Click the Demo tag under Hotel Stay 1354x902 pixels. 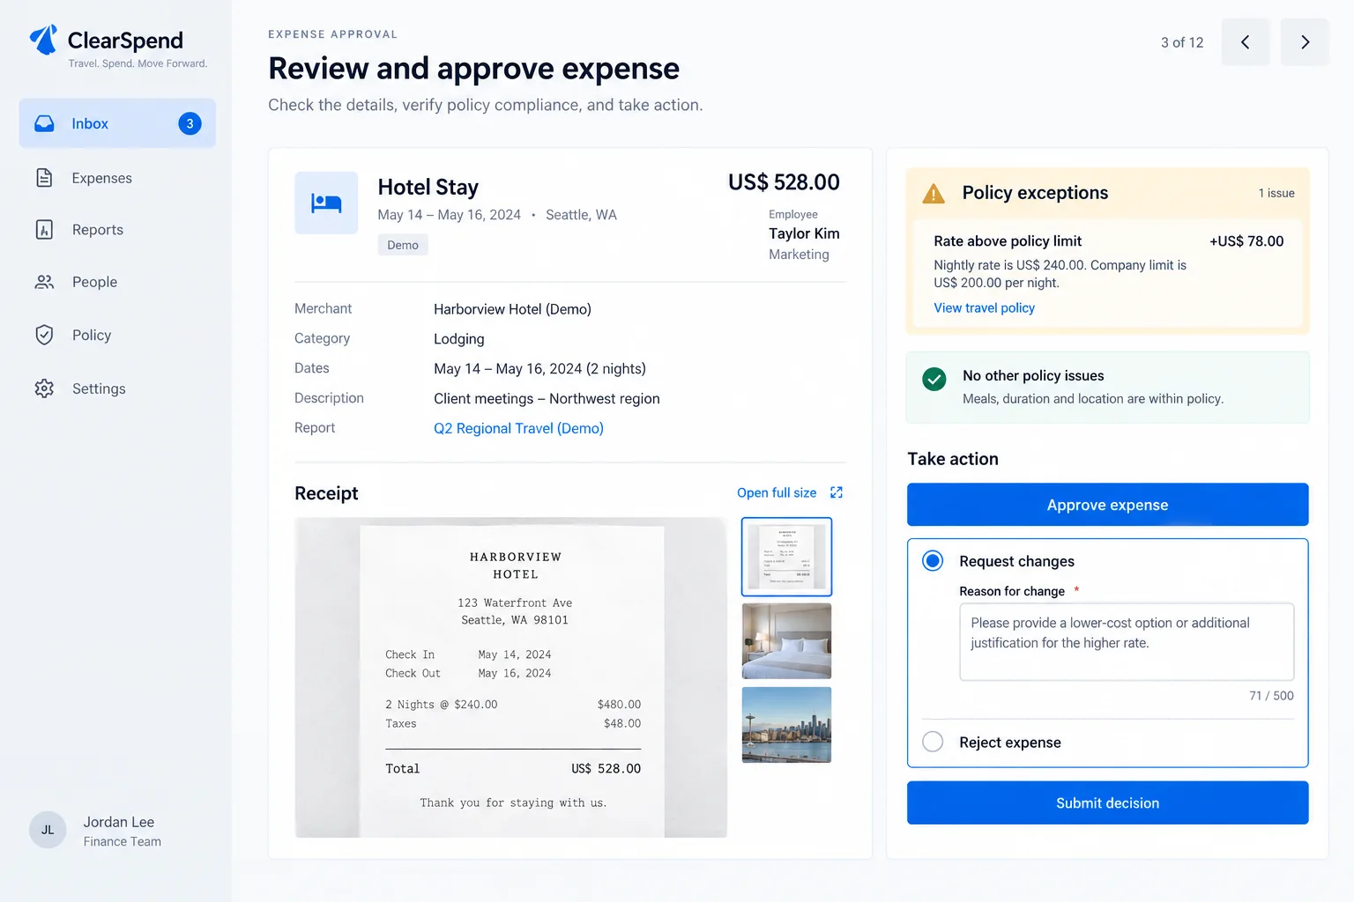coord(403,245)
